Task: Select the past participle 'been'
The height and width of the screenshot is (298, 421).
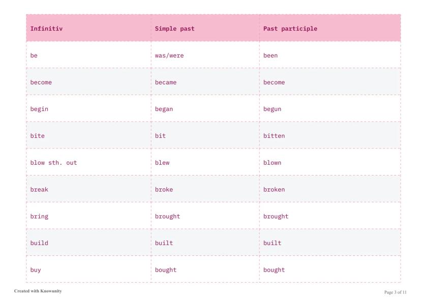Action: pos(270,55)
